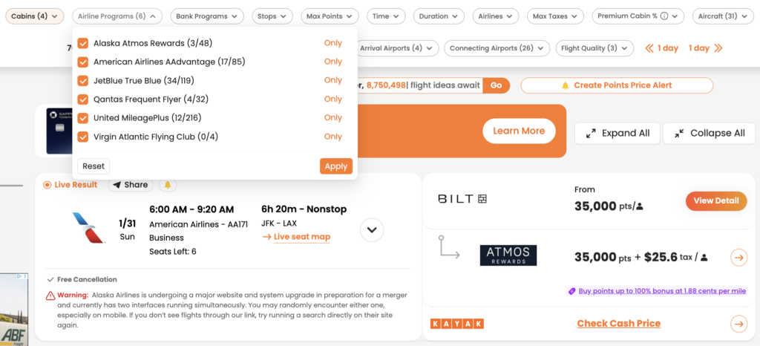This screenshot has height=346, width=760.
Task: Uncheck Alaska Atmos Rewards checkbox
Action: point(83,43)
